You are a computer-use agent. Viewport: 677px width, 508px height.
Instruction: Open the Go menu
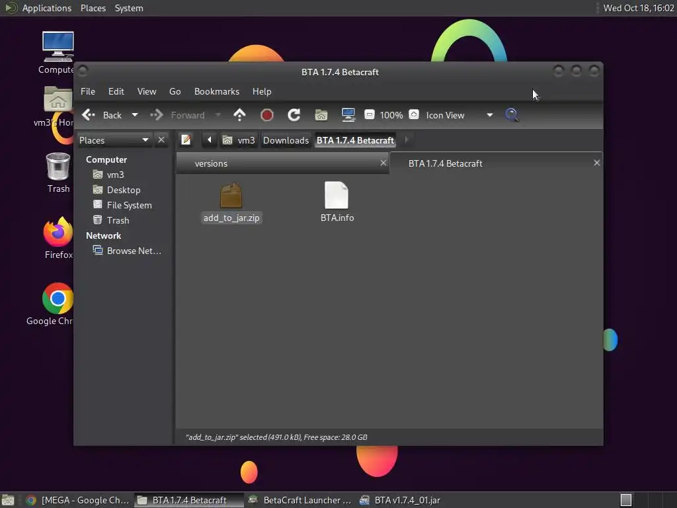click(175, 91)
